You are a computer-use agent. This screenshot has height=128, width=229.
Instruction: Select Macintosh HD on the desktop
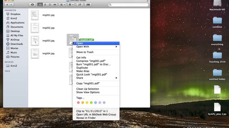coord(217,5)
